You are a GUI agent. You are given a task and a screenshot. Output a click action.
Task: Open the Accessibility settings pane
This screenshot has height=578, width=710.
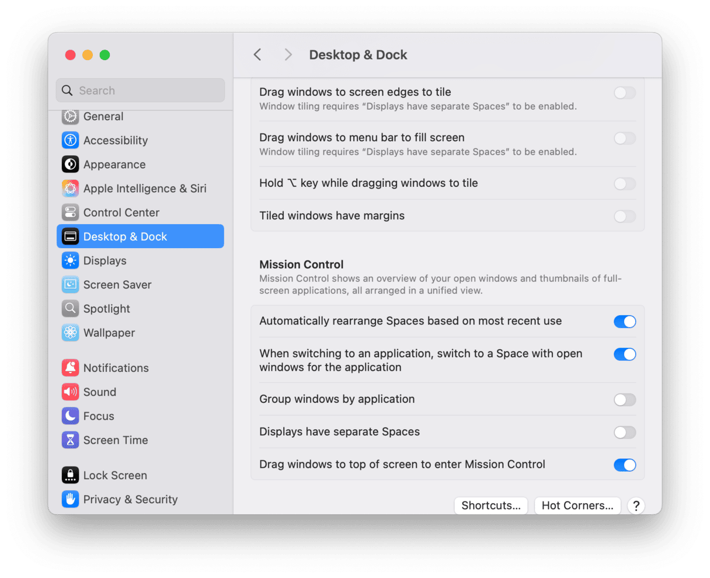[140, 140]
